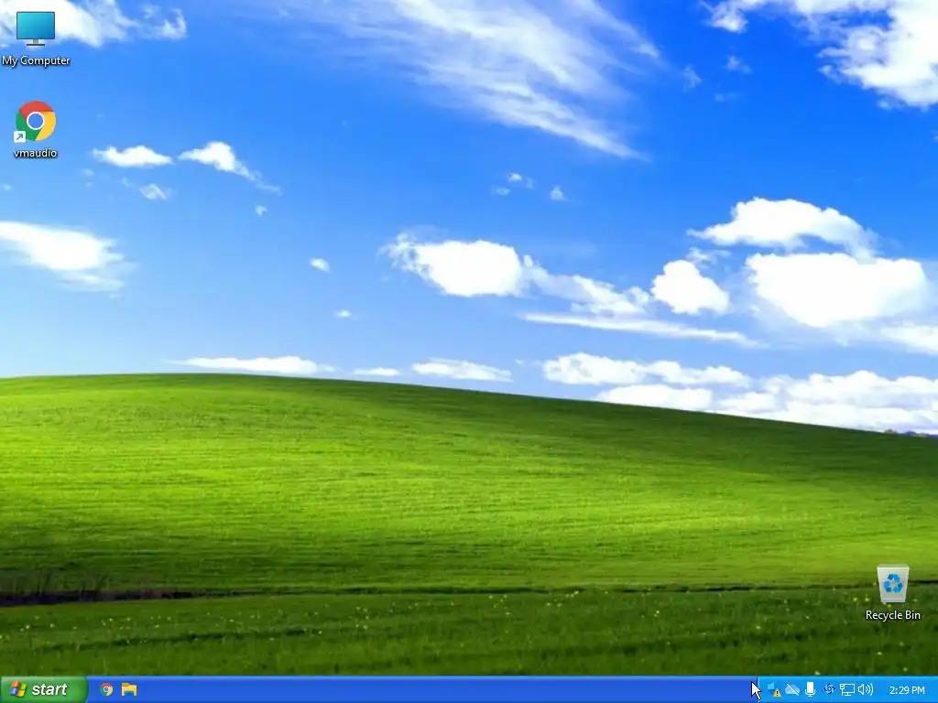Click the security warning tray icon
This screenshot has width=938, height=703.
click(x=773, y=690)
